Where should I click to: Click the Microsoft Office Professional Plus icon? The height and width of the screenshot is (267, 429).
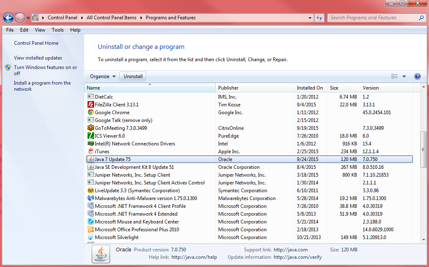tap(90, 229)
